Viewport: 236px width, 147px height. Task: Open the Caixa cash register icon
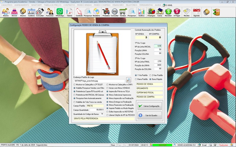pos(160,12)
